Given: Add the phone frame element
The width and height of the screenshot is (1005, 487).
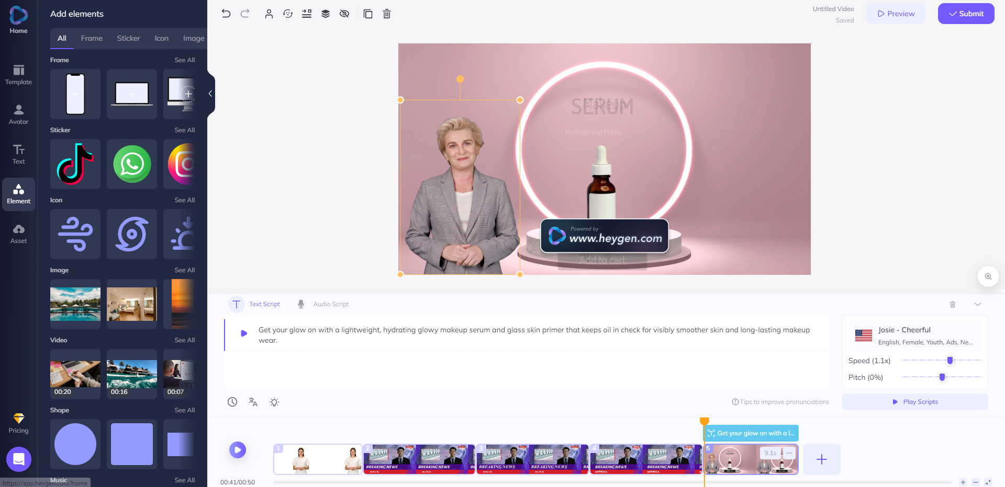Looking at the screenshot, I should coord(75,94).
